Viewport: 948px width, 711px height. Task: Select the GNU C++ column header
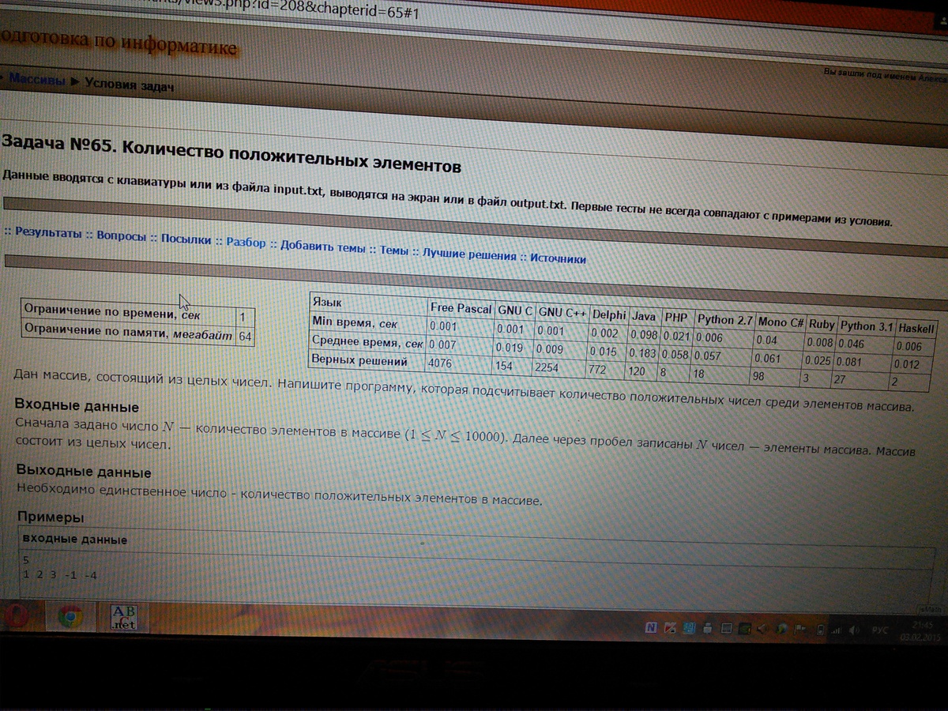(x=562, y=312)
